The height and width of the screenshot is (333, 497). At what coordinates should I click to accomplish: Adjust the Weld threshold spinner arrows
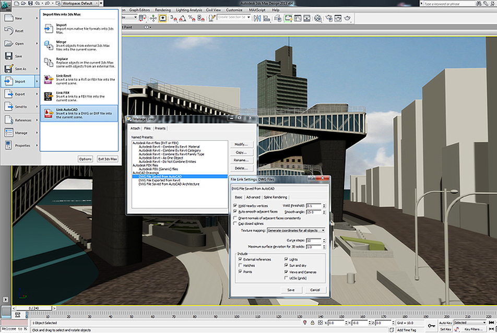click(324, 206)
